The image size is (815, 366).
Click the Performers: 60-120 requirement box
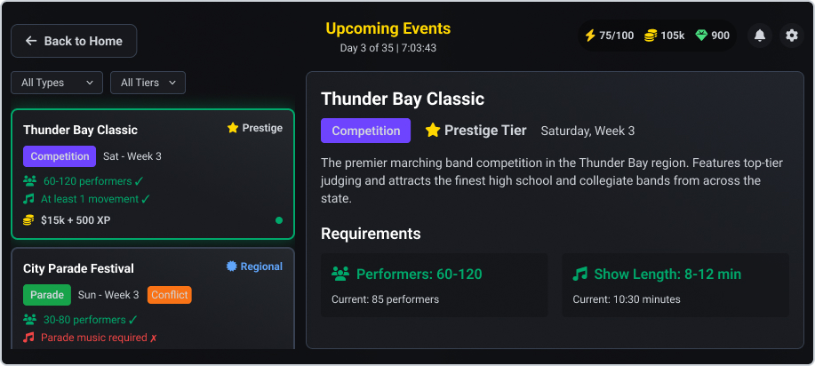[435, 285]
